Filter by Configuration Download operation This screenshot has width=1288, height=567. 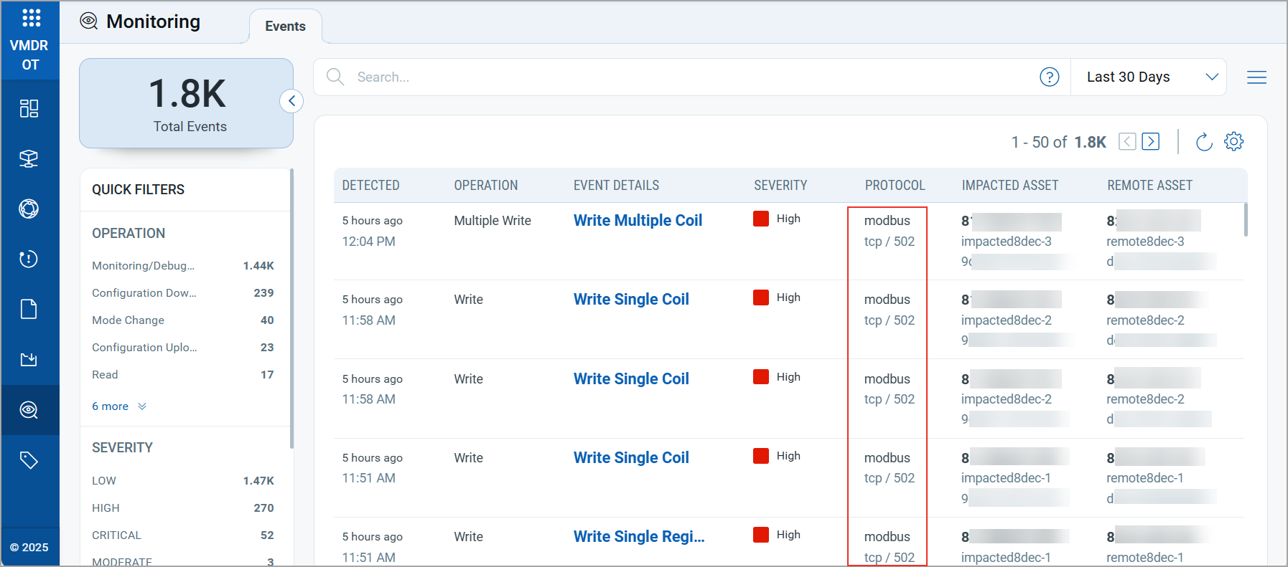144,293
